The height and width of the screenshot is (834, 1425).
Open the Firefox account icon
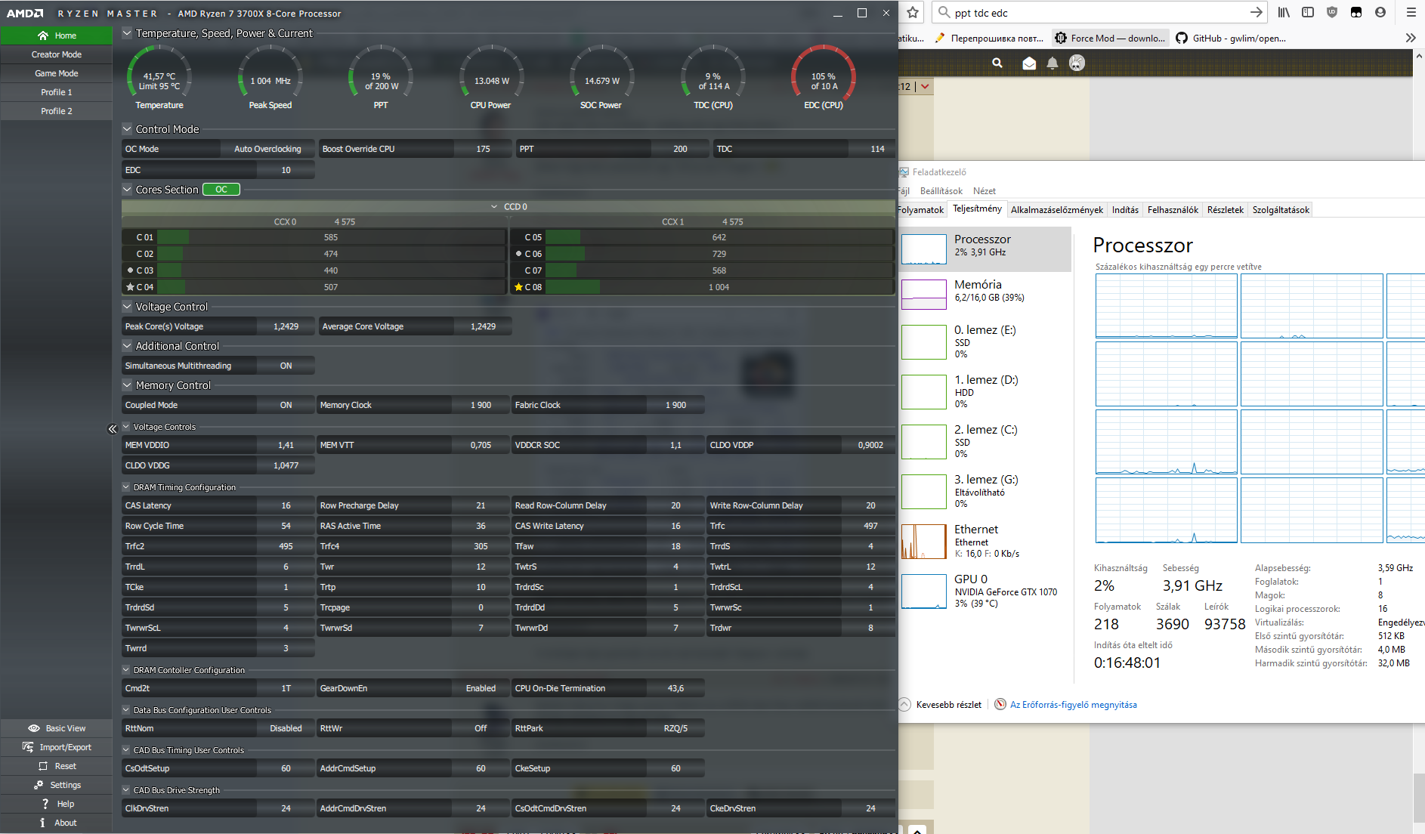click(1380, 12)
